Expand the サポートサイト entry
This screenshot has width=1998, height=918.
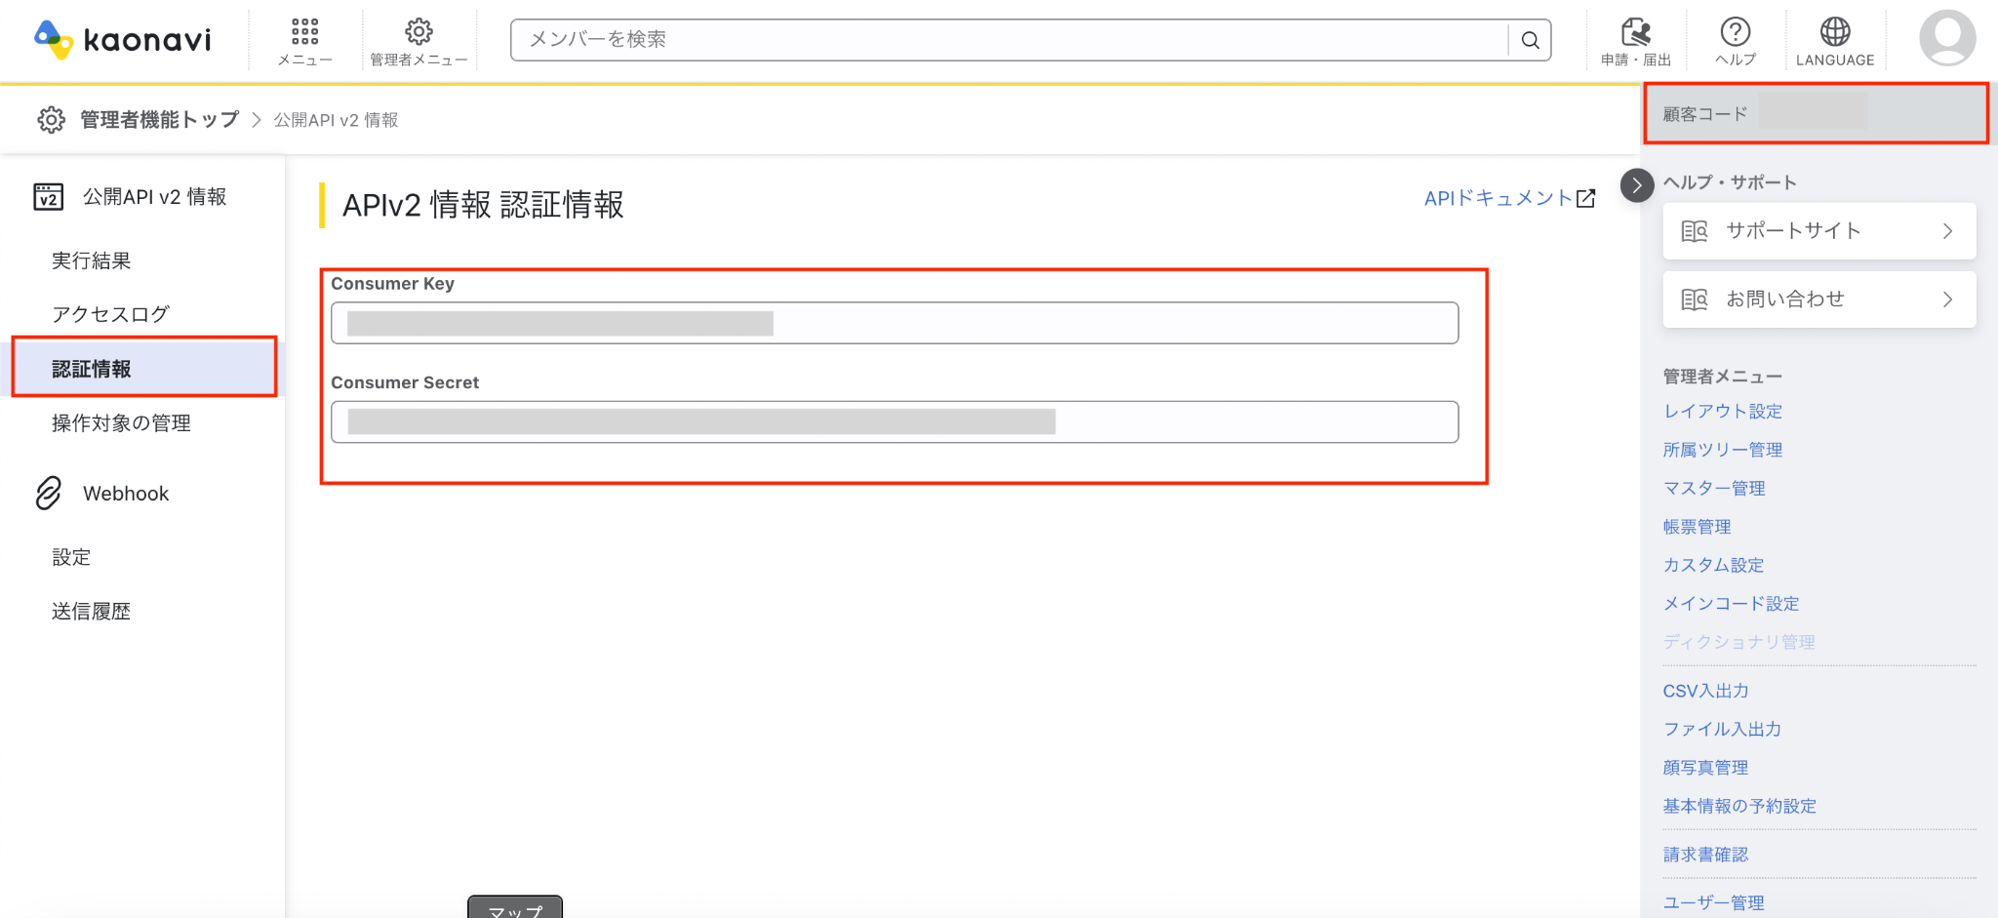1819,231
